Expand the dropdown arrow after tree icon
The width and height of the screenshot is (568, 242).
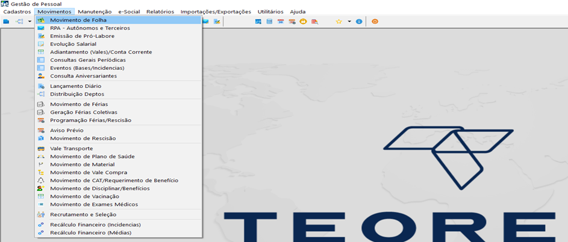point(30,22)
